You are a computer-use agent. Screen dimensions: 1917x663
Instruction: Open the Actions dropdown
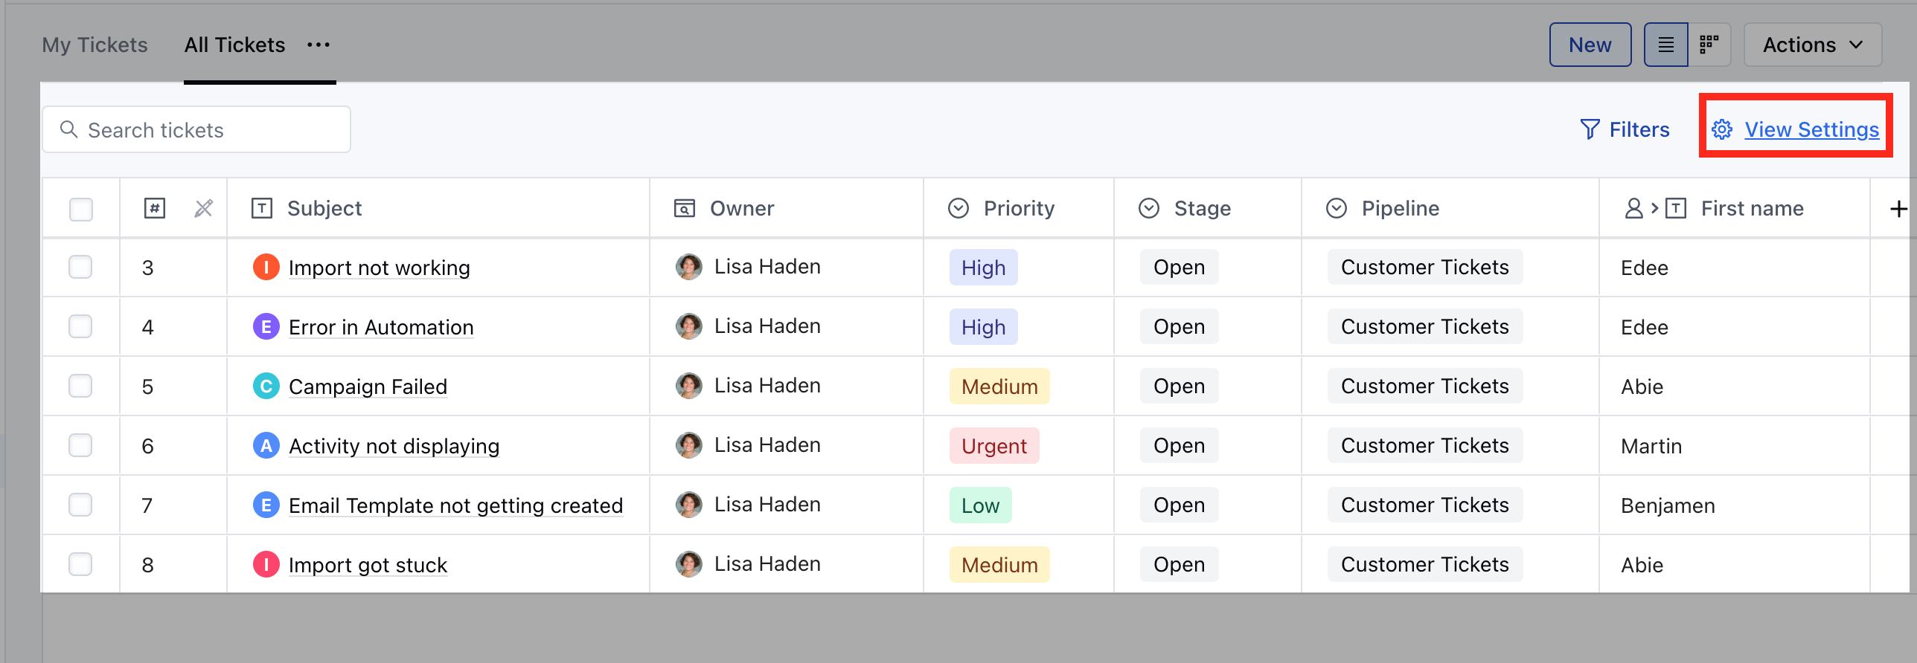(1811, 44)
